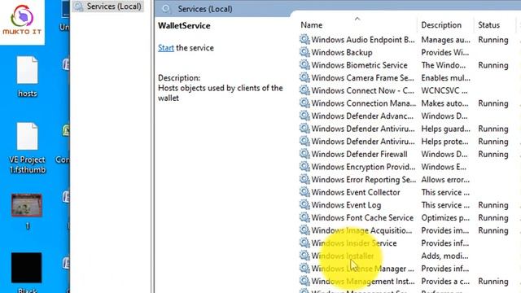Select Windows Installer service name

pos(342,256)
